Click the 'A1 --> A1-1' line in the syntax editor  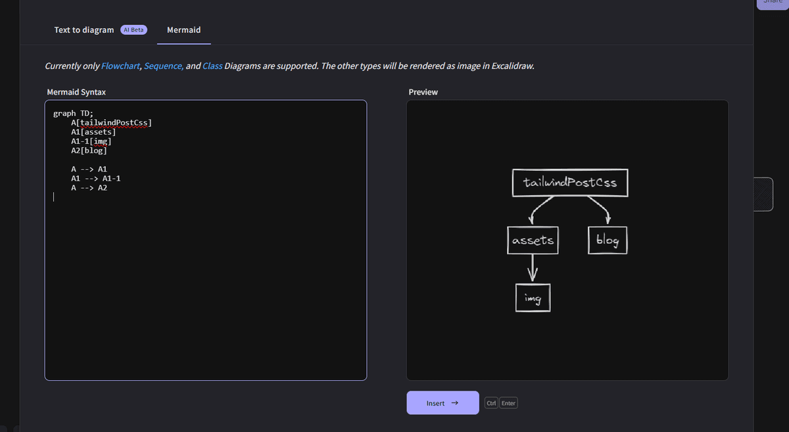pyautogui.click(x=95, y=178)
